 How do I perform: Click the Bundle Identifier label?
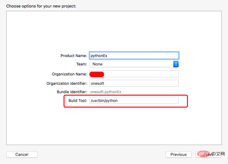pyautogui.click(x=72, y=92)
